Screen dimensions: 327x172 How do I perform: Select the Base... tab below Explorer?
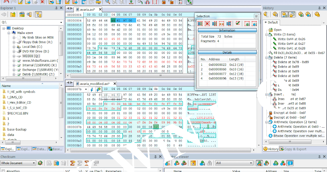[x=55, y=149]
